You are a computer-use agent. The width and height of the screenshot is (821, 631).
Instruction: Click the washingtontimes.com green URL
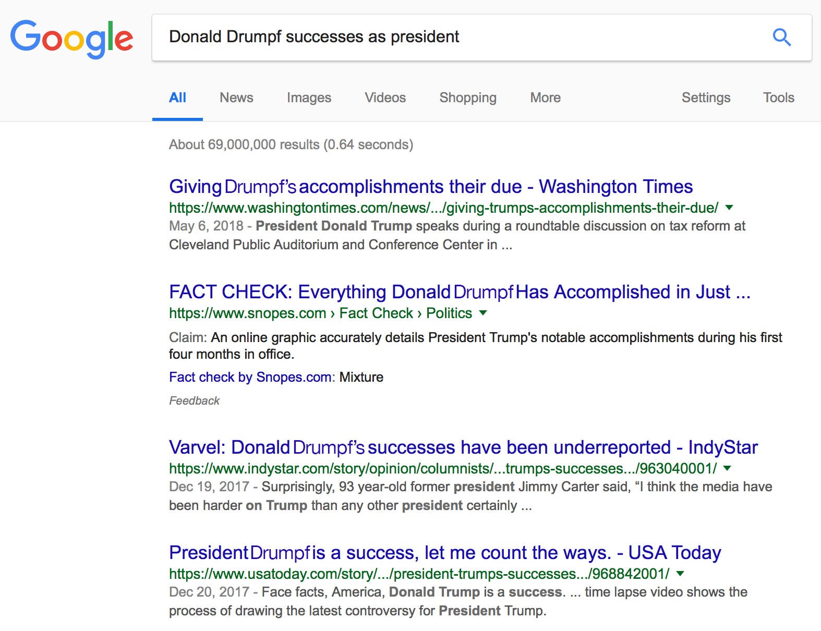pyautogui.click(x=443, y=208)
